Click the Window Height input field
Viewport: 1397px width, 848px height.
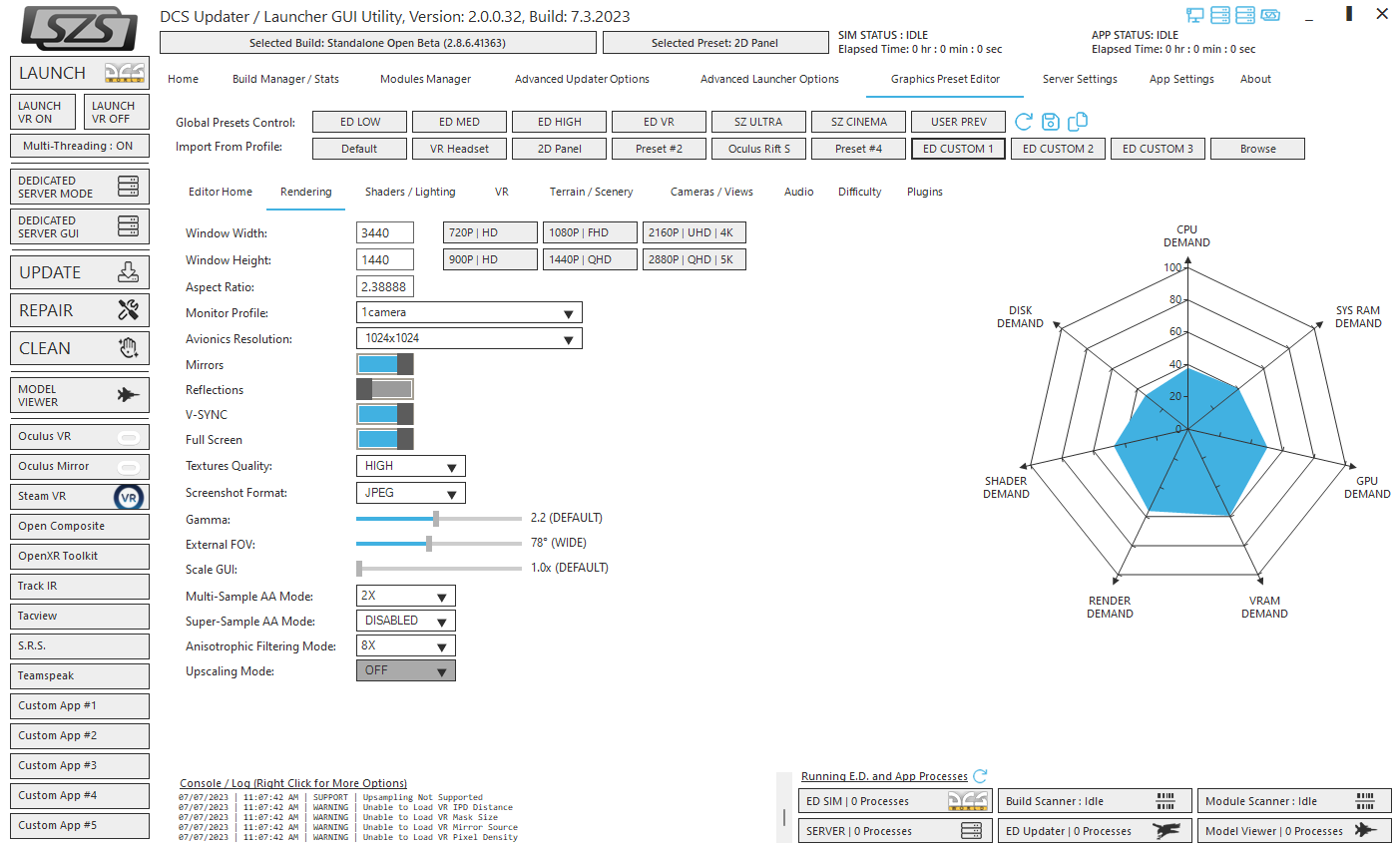tap(385, 259)
